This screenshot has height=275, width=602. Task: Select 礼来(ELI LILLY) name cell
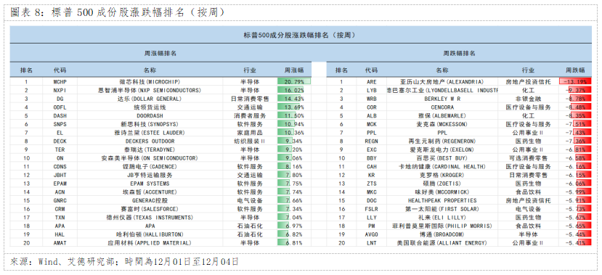(x=442, y=218)
